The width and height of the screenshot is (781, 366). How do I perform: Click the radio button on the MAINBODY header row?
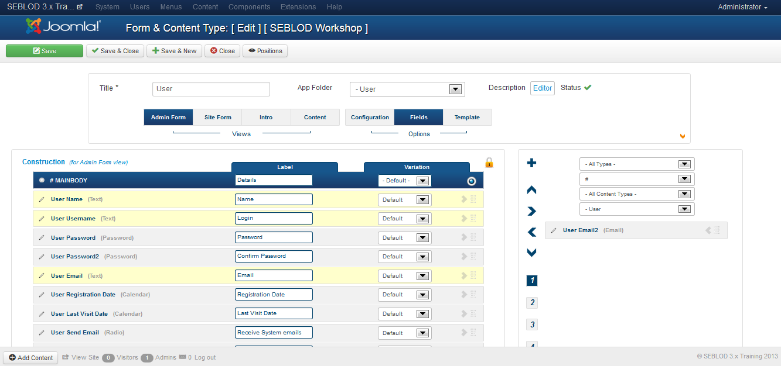coord(41,180)
